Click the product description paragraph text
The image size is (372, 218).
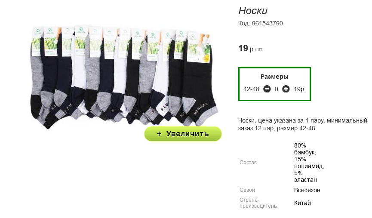(302, 124)
